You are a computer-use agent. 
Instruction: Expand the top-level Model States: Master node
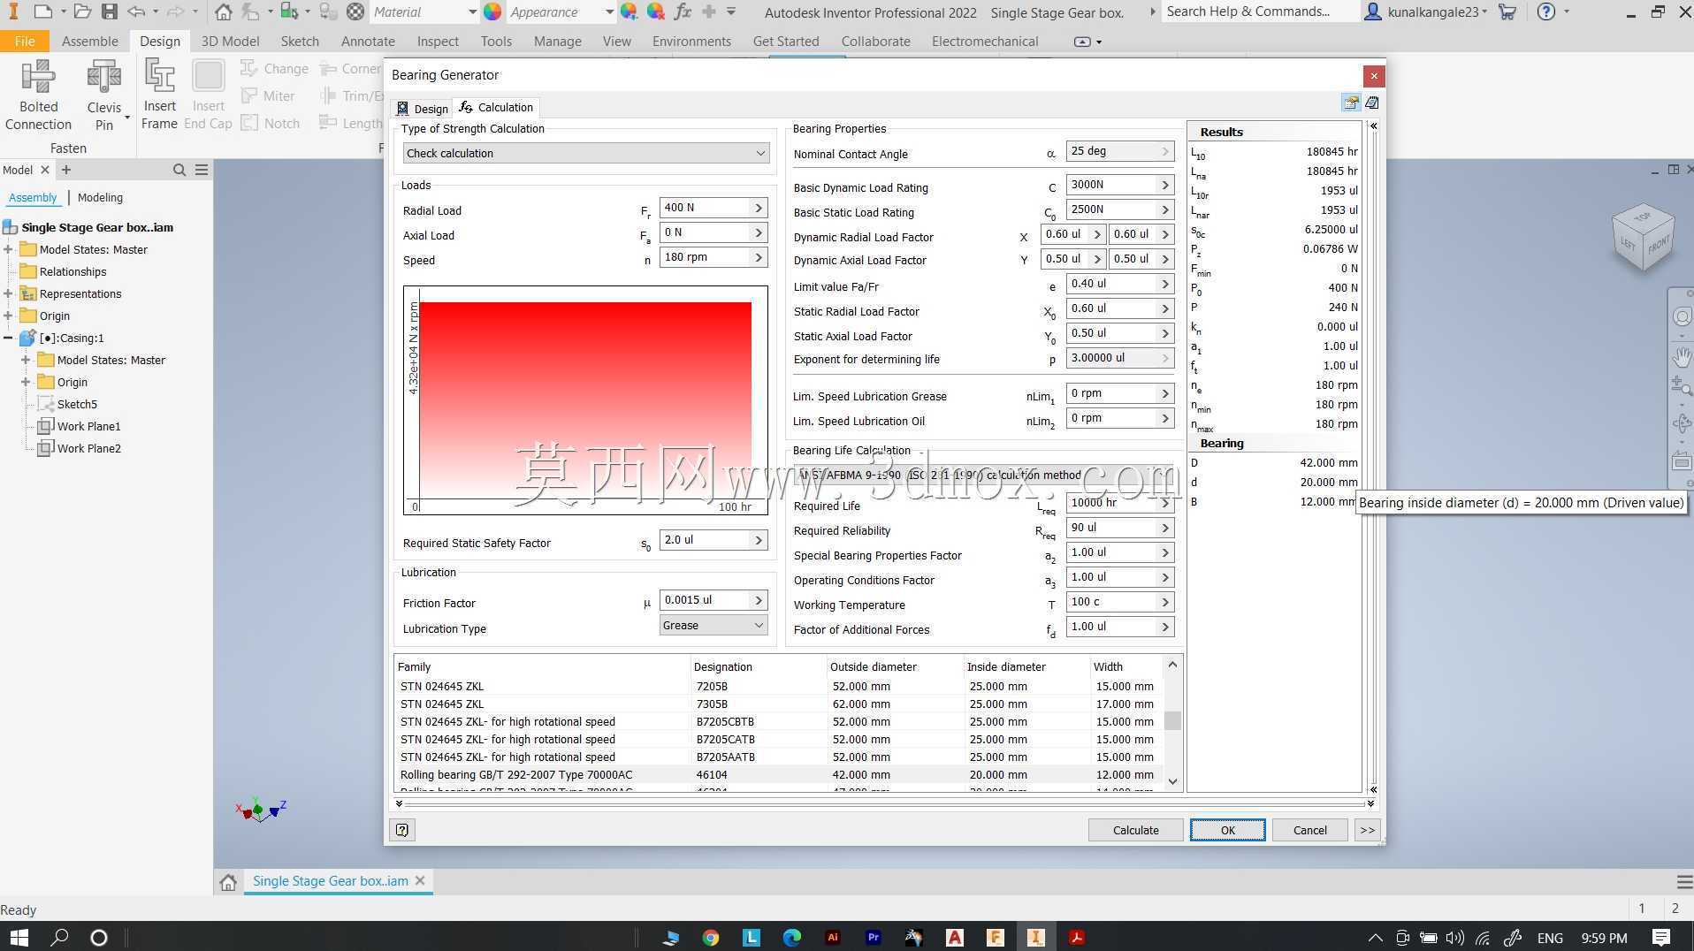coord(8,249)
